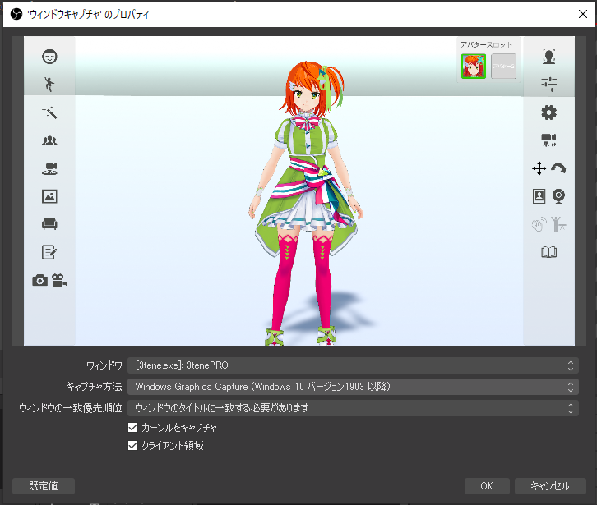This screenshot has height=505, width=597.
Task: Click the avatar face tracking bust icon
Action: (x=549, y=57)
